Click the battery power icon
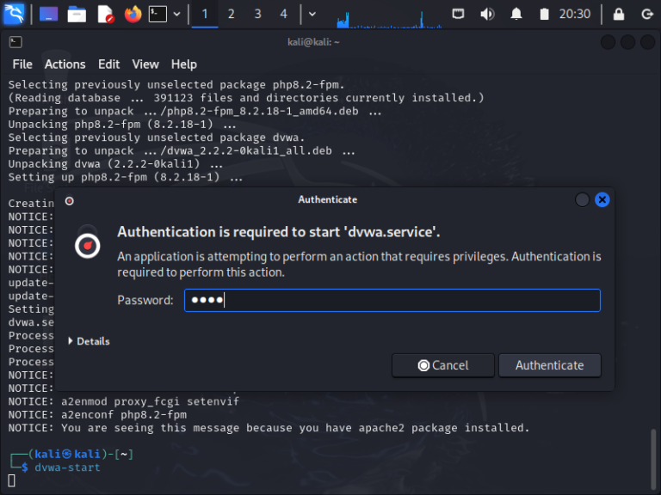This screenshot has height=495, width=661. coord(543,14)
